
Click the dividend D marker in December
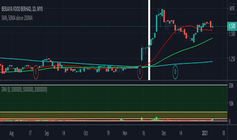(175, 72)
